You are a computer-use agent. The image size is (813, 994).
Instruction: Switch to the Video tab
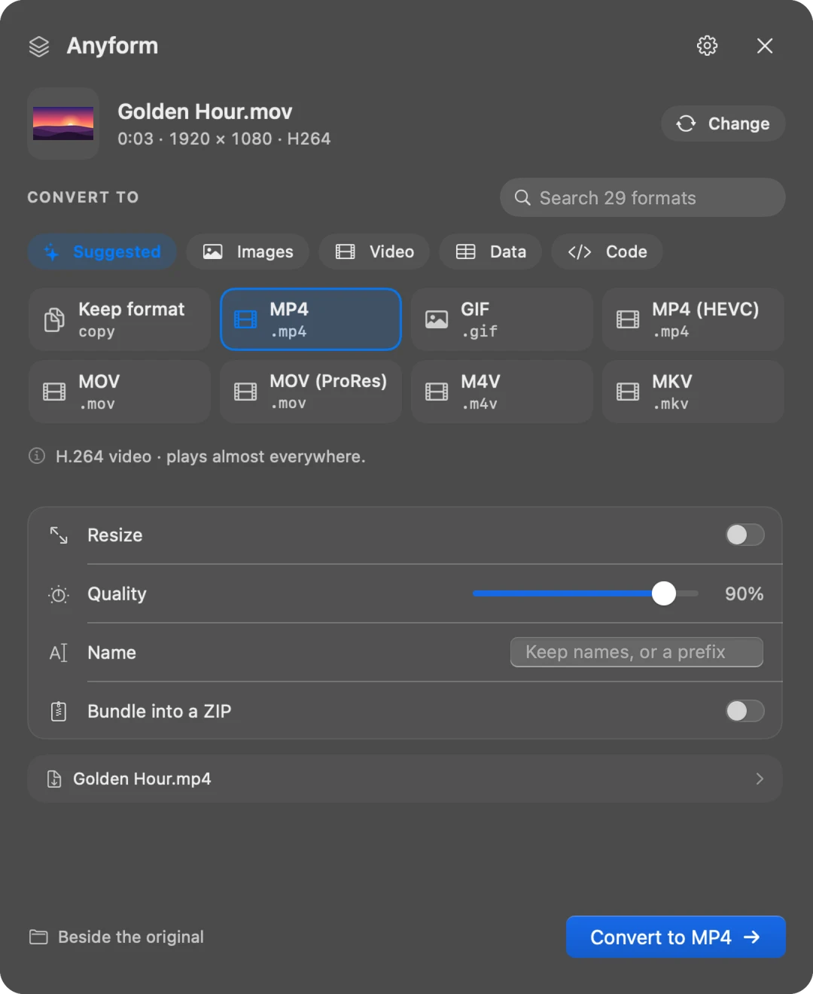click(374, 252)
